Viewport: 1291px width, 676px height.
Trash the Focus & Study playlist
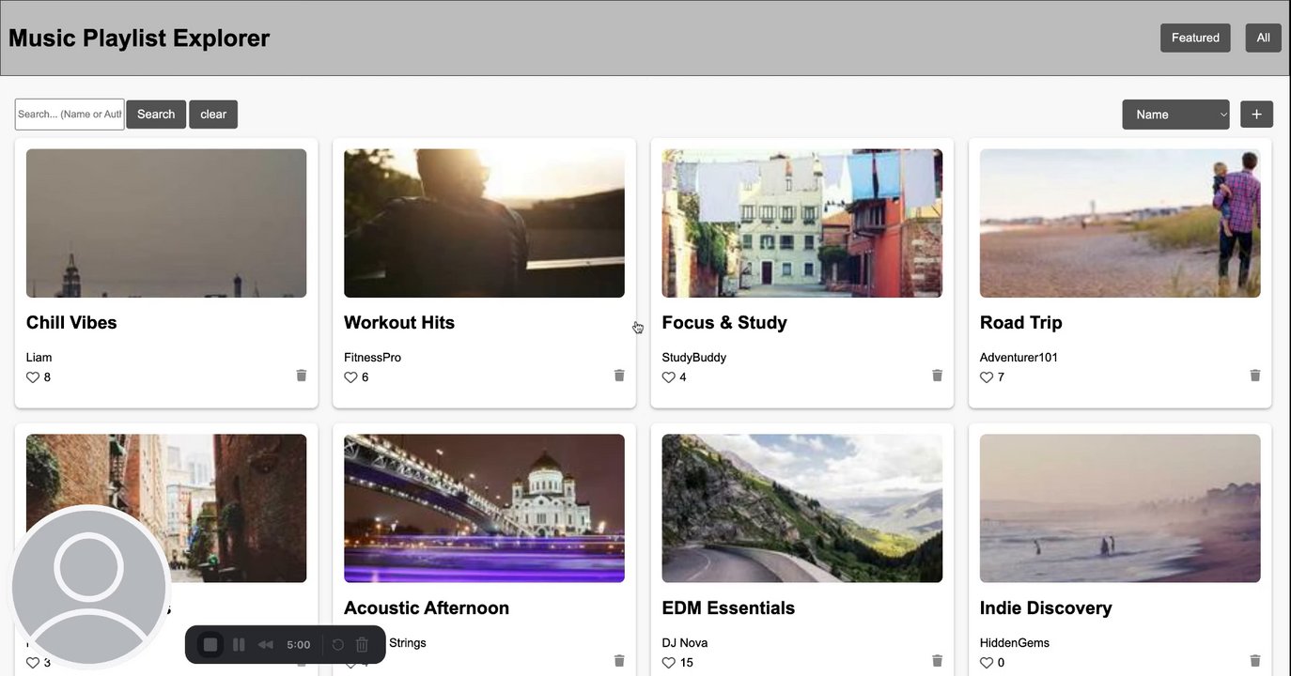937,376
